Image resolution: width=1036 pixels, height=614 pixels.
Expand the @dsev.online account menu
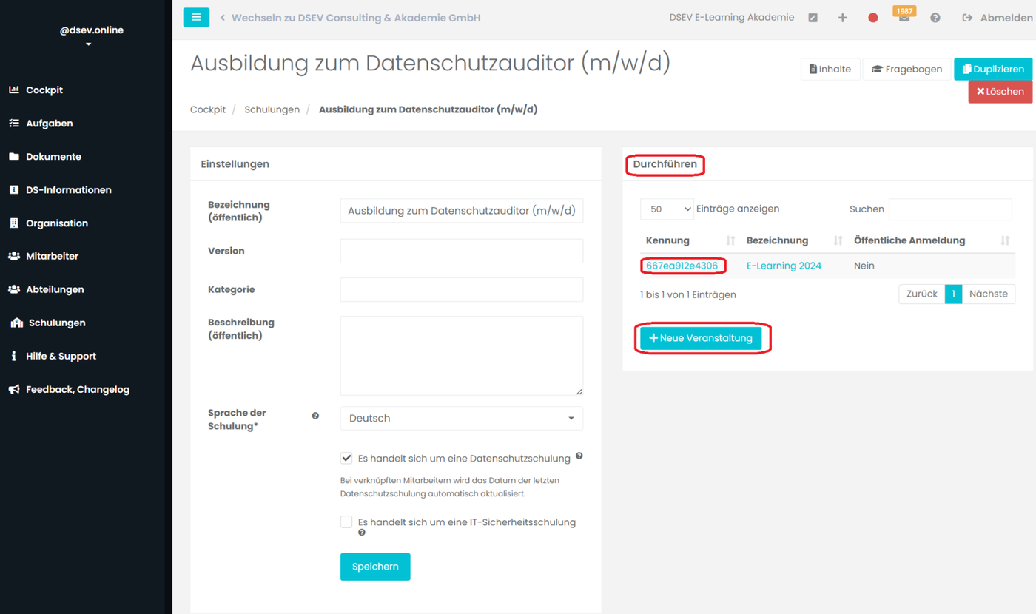point(88,44)
